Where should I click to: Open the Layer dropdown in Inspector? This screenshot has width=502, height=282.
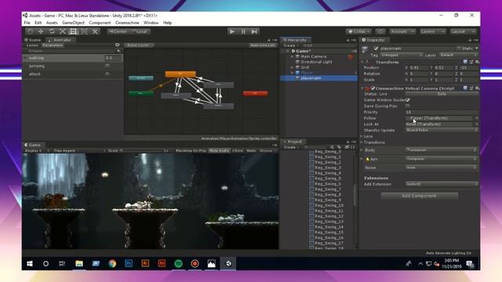tap(458, 55)
